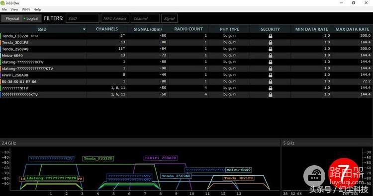Open the Wi-Fi menu
The image size is (373, 196).
coord(26,9)
